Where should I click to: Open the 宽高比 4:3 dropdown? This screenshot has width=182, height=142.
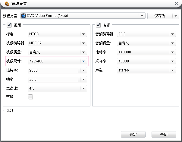(x=83, y=89)
